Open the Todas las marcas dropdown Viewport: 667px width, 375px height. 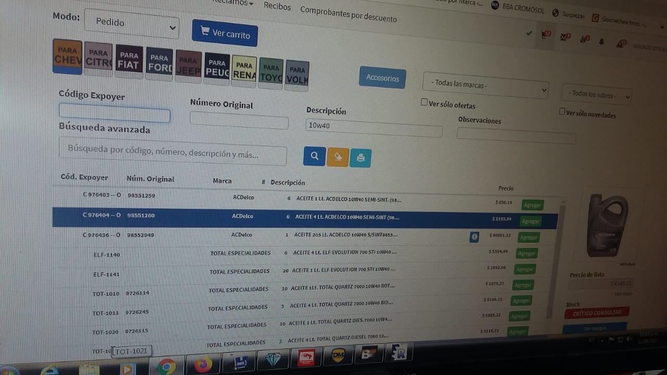[486, 86]
